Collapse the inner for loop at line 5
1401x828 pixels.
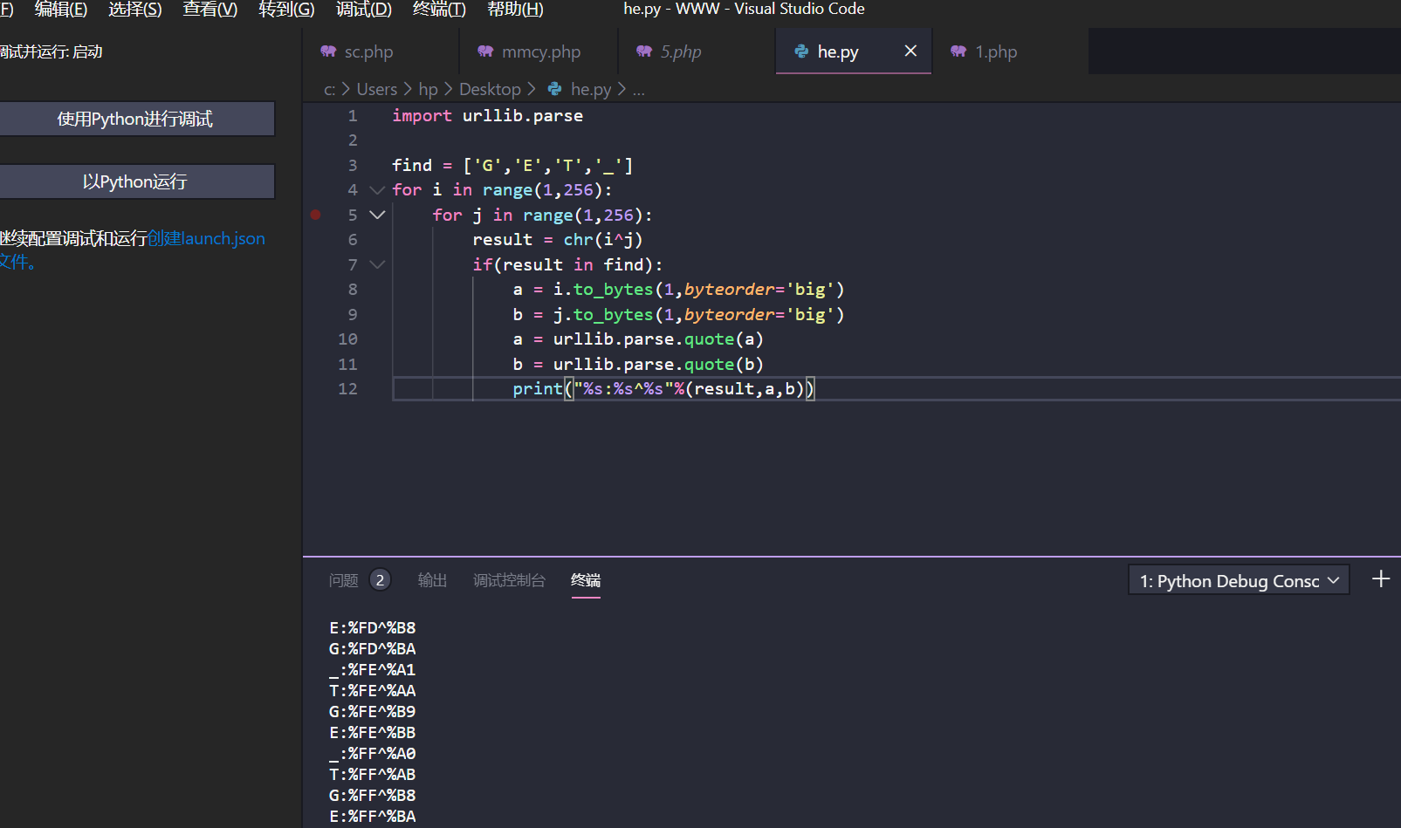click(x=377, y=215)
